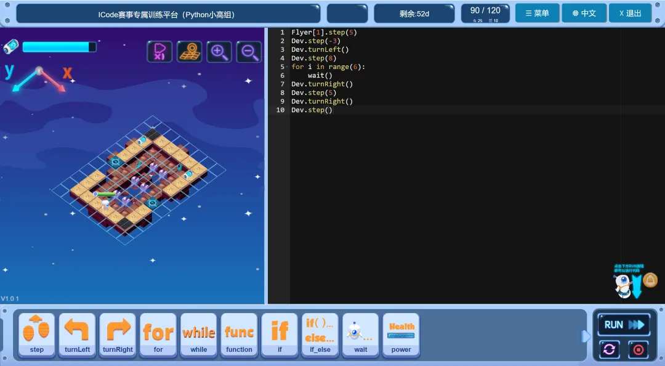Zoom out of the game map
This screenshot has height=366, width=665.
click(249, 52)
